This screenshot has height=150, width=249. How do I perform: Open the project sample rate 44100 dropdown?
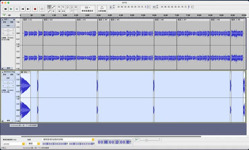(x=23, y=144)
